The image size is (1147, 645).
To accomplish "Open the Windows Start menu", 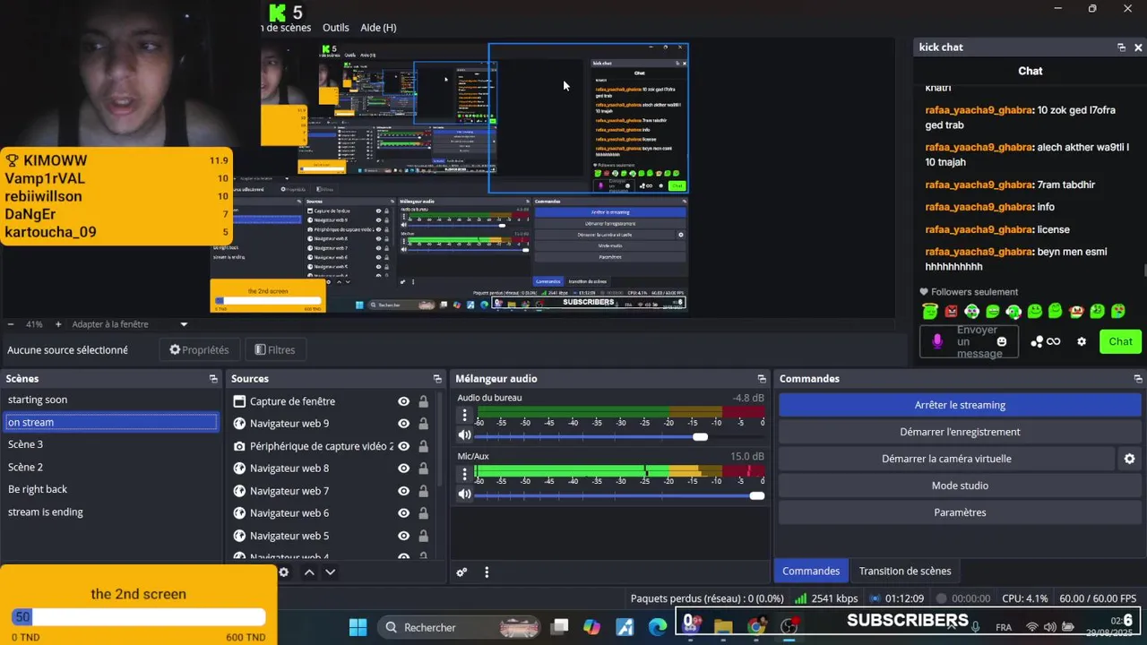I will 358,627.
